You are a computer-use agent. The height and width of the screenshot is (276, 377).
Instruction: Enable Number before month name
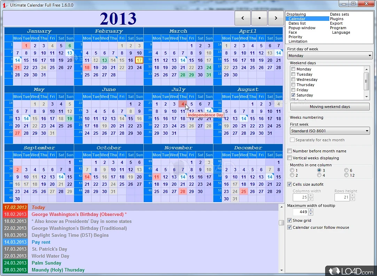(x=290, y=151)
